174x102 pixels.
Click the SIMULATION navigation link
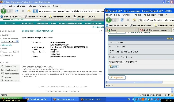pyautogui.click(x=42, y=23)
